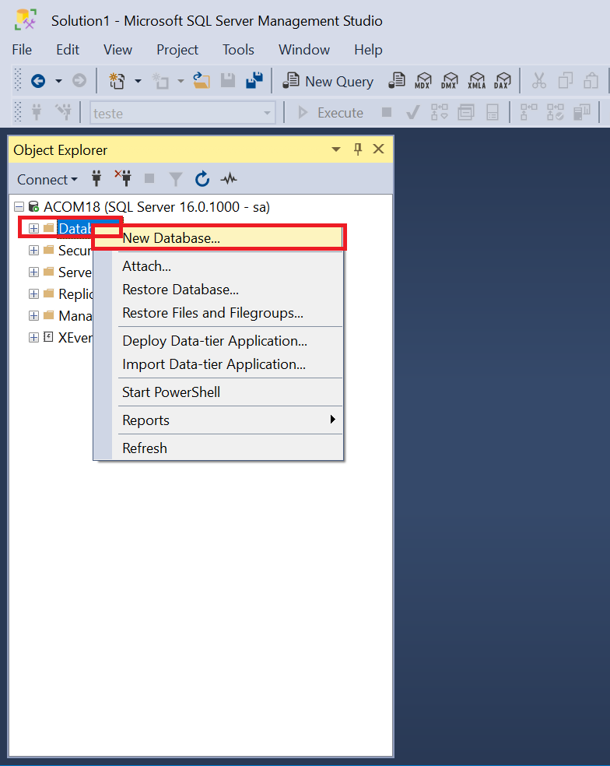Open the Add New Item dropdown arrow
The image size is (610, 766).
(181, 81)
